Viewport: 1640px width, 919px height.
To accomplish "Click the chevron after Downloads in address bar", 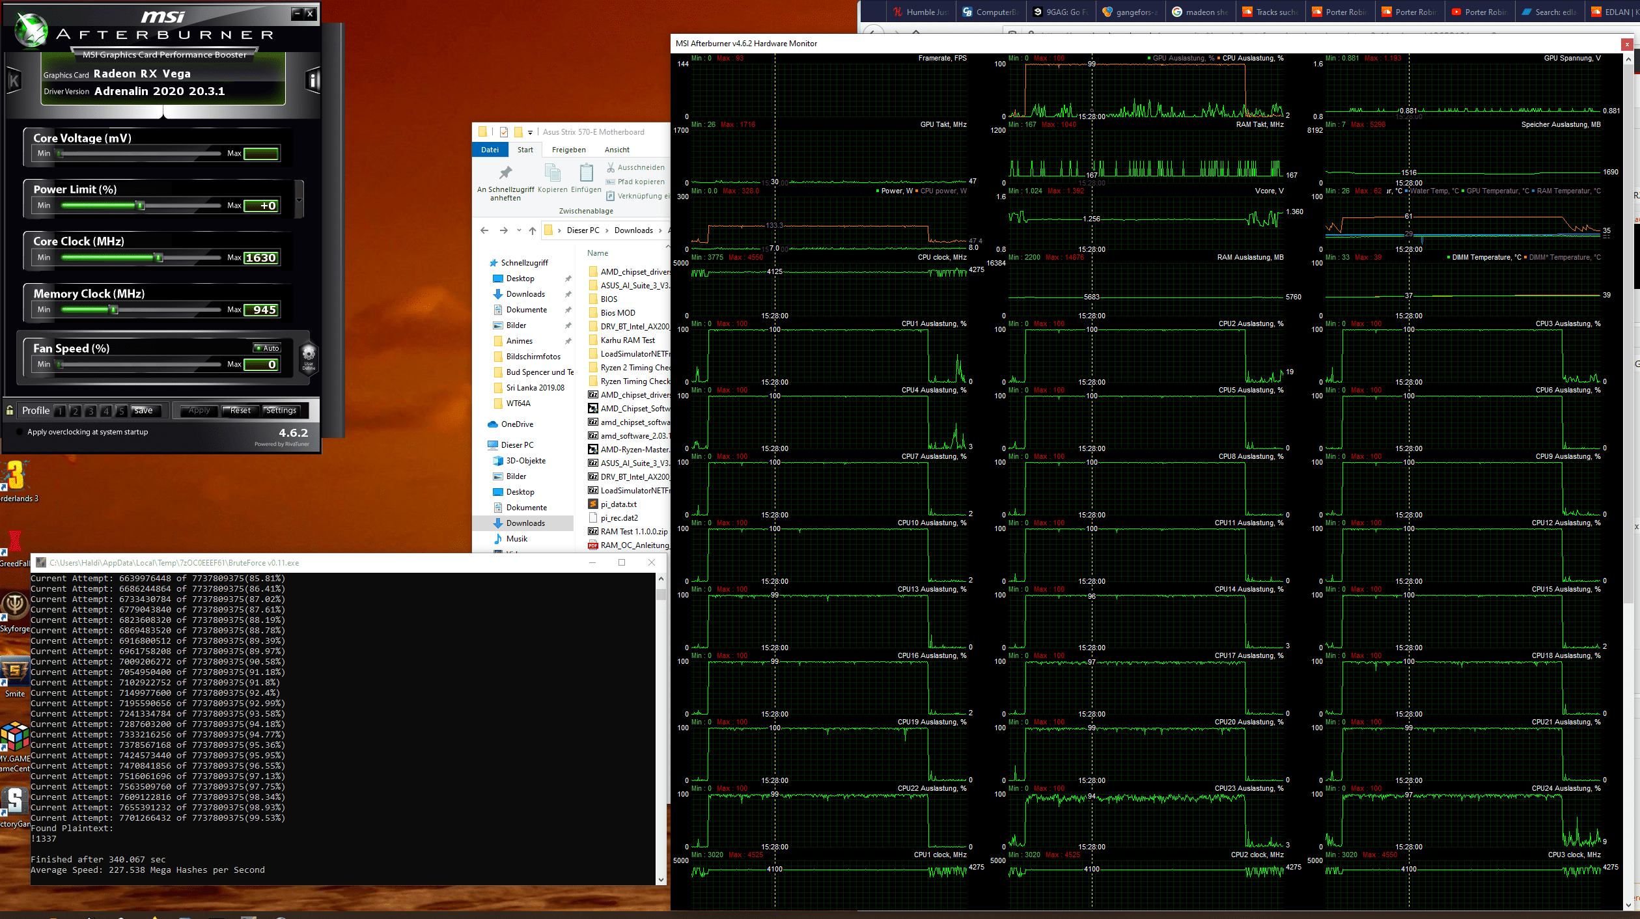I will [660, 230].
